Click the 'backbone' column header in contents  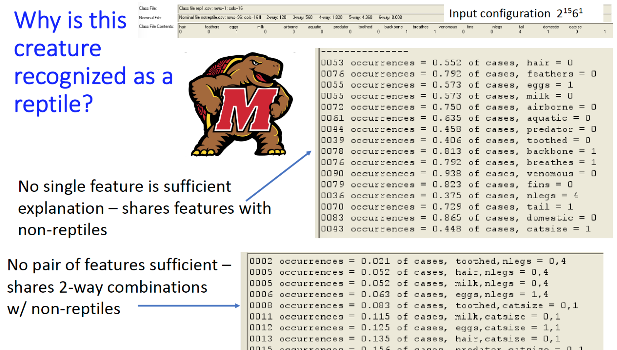pyautogui.click(x=393, y=27)
